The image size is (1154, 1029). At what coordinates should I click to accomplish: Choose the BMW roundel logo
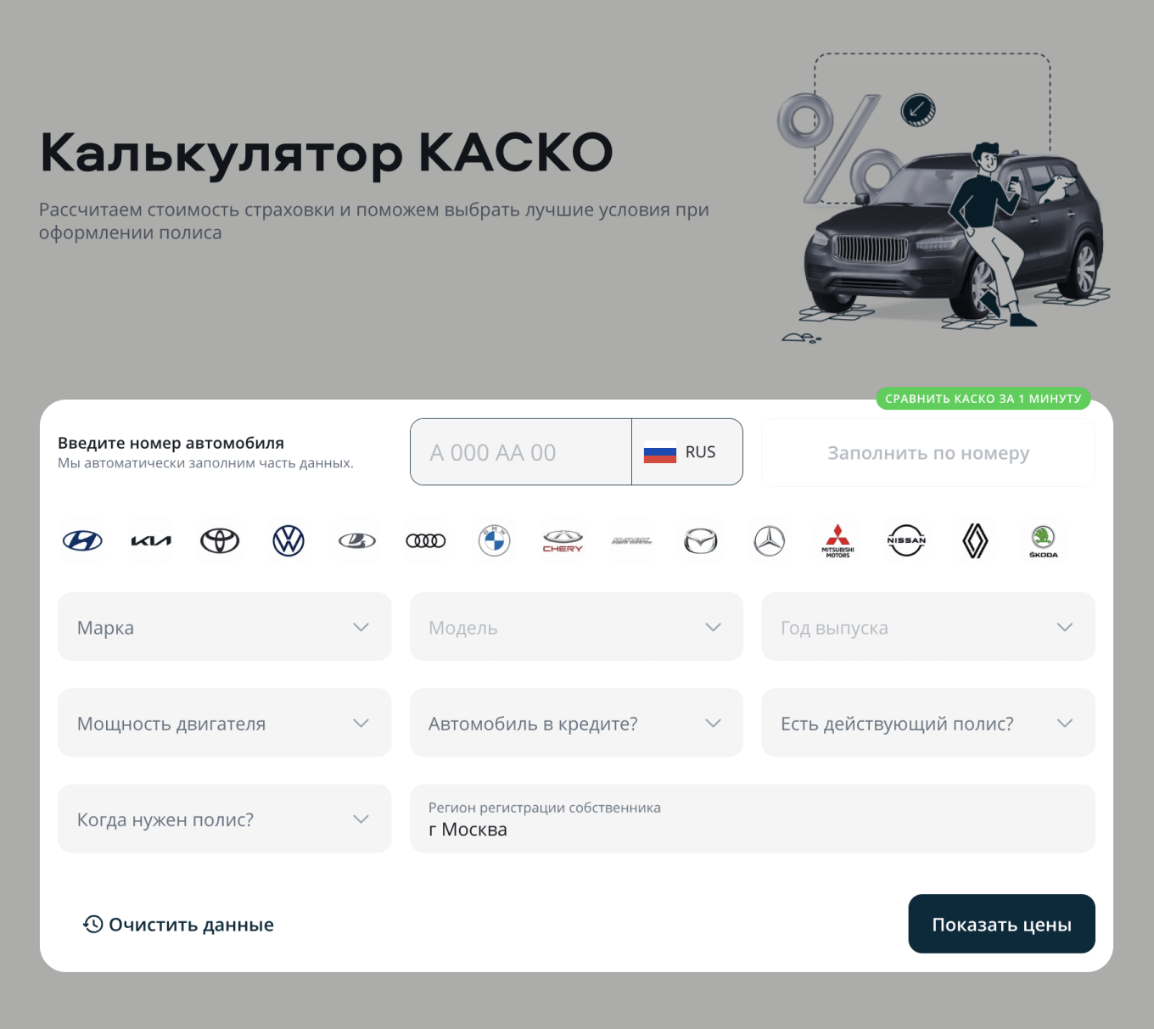click(495, 540)
